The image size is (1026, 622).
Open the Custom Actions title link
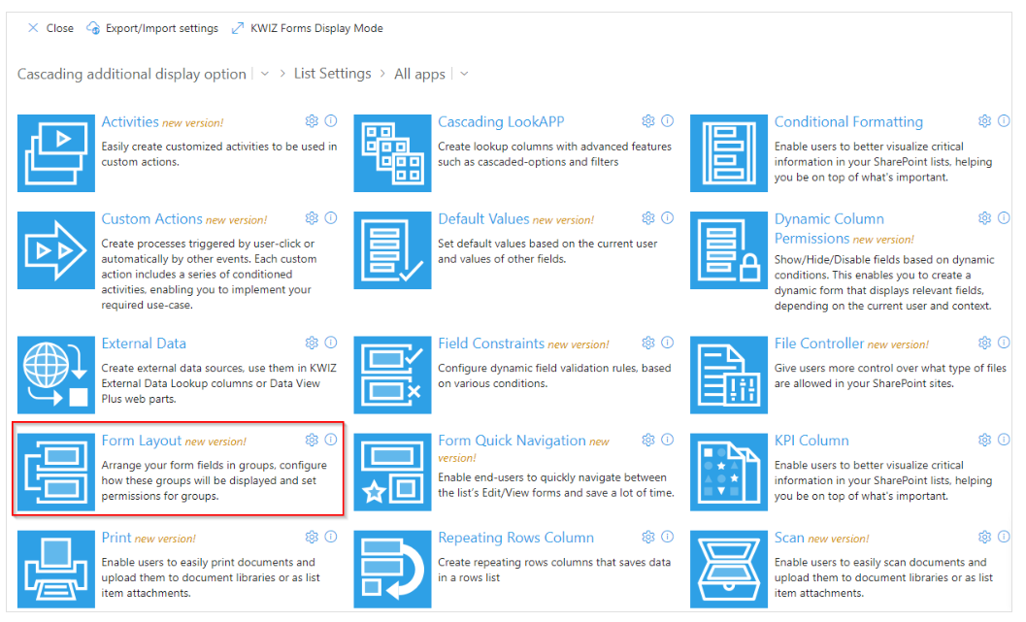(151, 219)
